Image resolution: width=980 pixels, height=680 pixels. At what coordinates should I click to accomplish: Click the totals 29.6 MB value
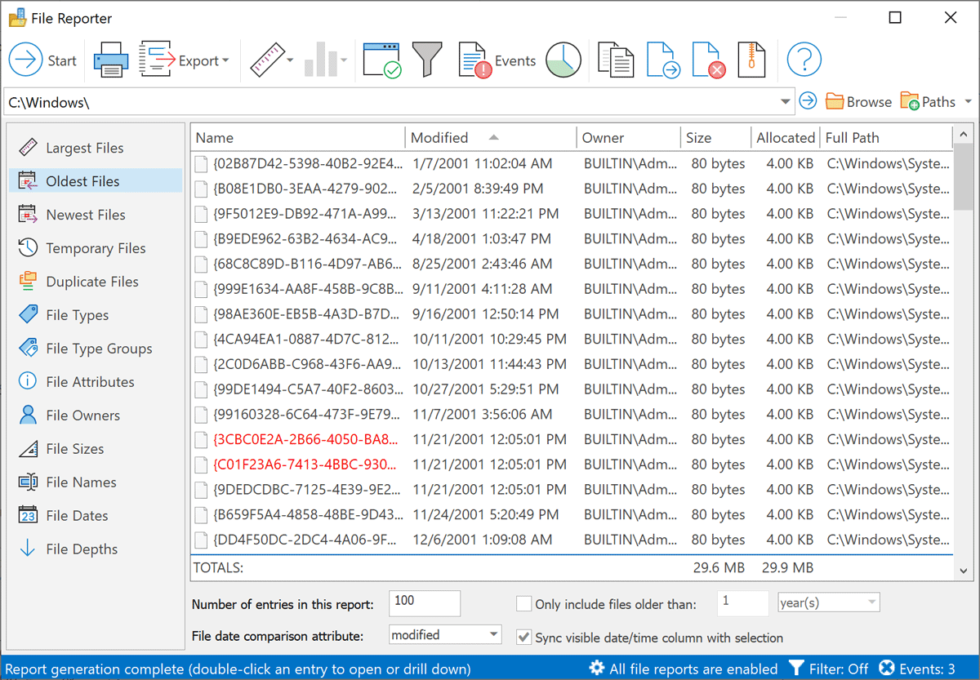coord(718,567)
